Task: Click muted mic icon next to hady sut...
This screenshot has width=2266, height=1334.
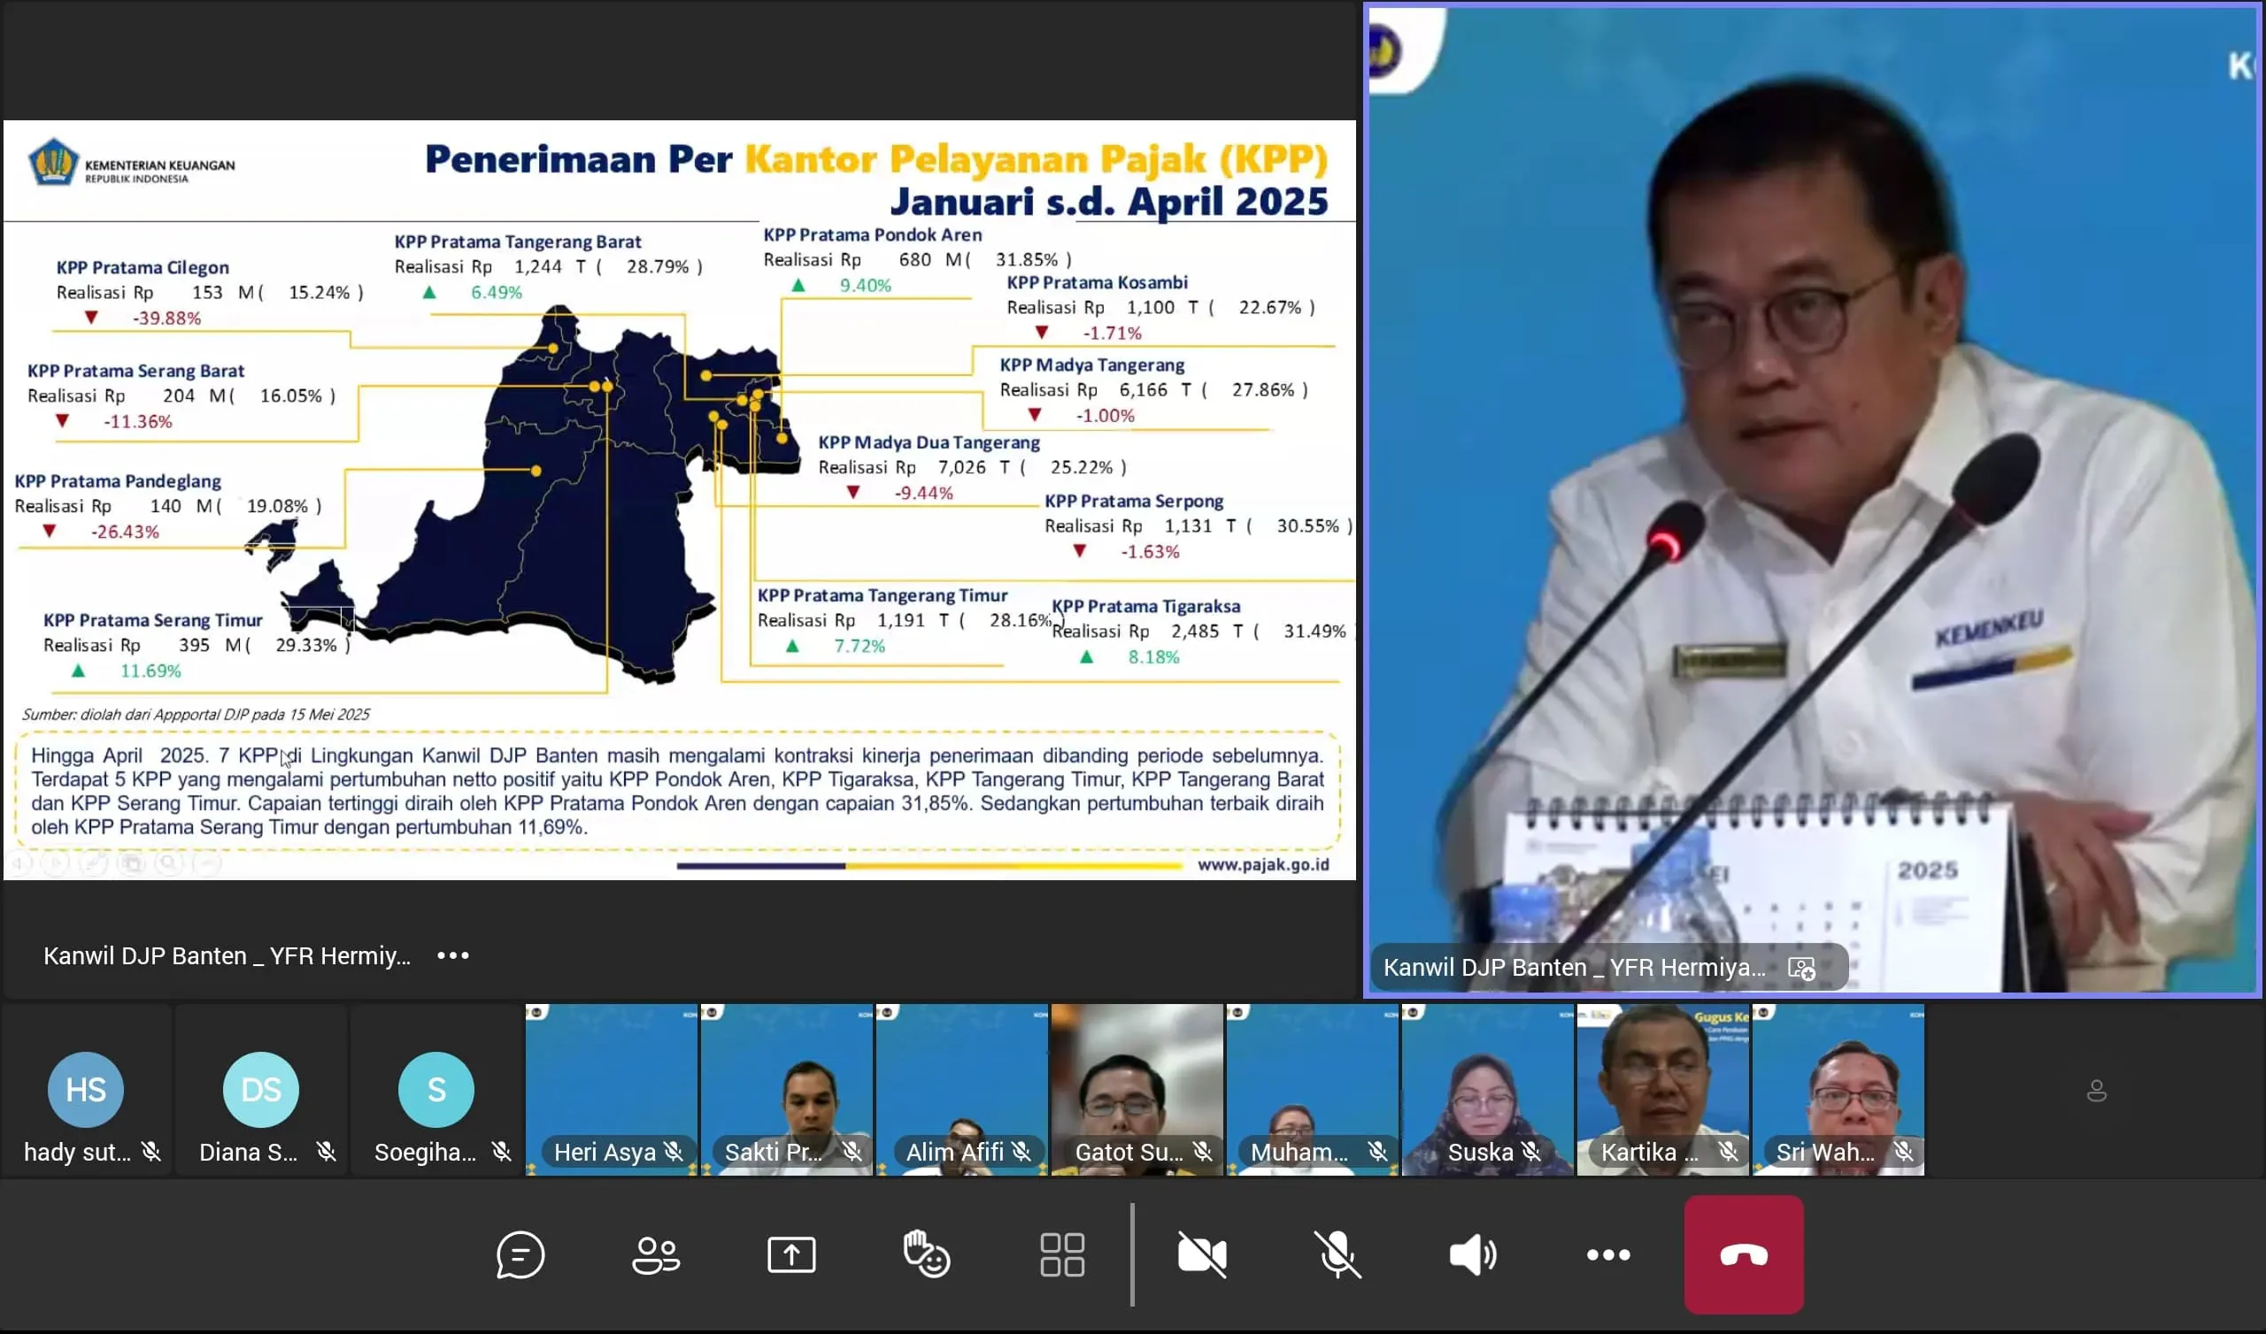Action: [151, 1152]
